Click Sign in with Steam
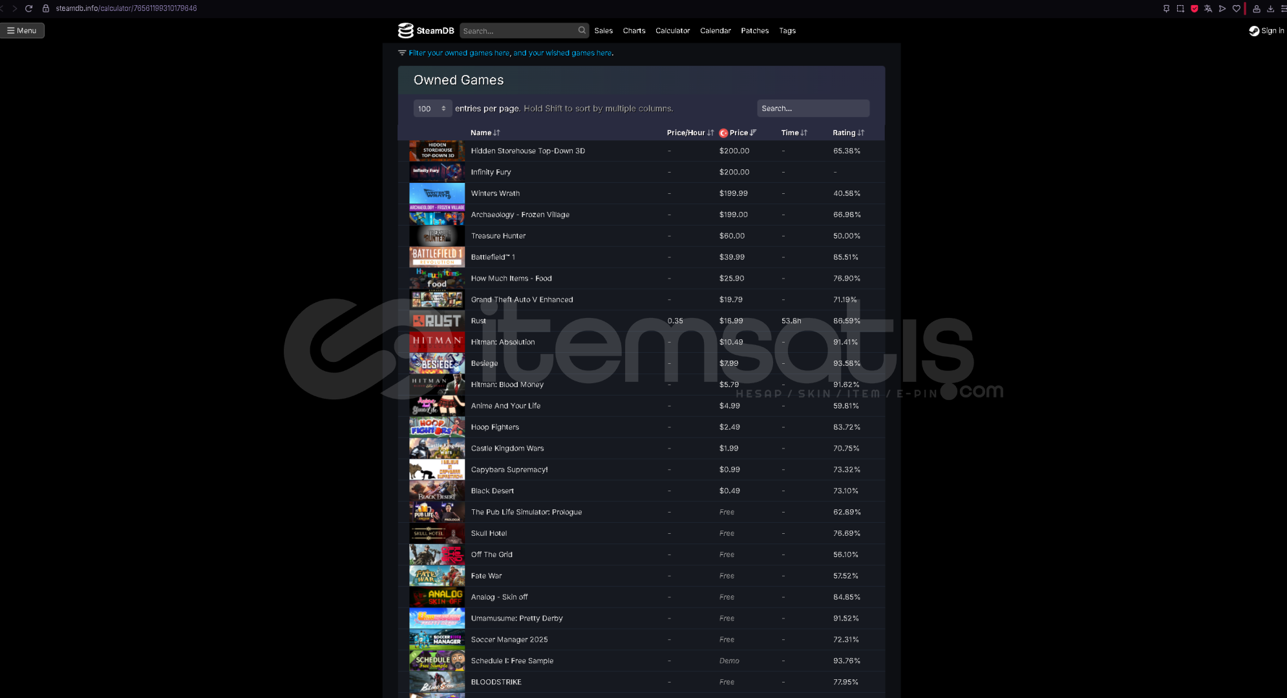The width and height of the screenshot is (1287, 698). 1266,30
